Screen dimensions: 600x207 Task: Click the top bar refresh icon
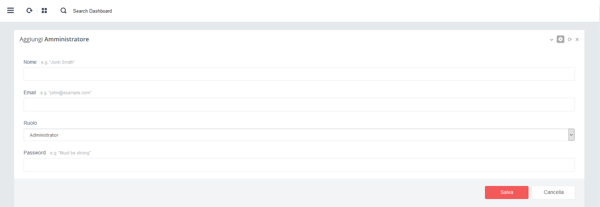[x=29, y=11]
